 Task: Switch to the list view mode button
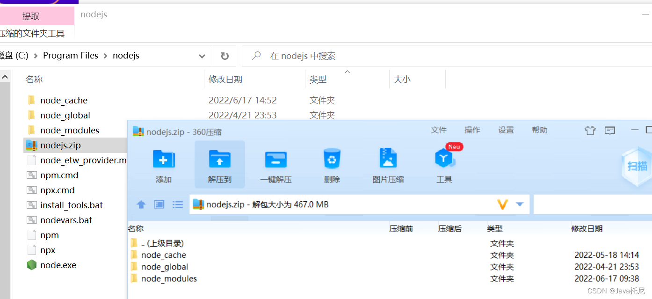(x=178, y=204)
